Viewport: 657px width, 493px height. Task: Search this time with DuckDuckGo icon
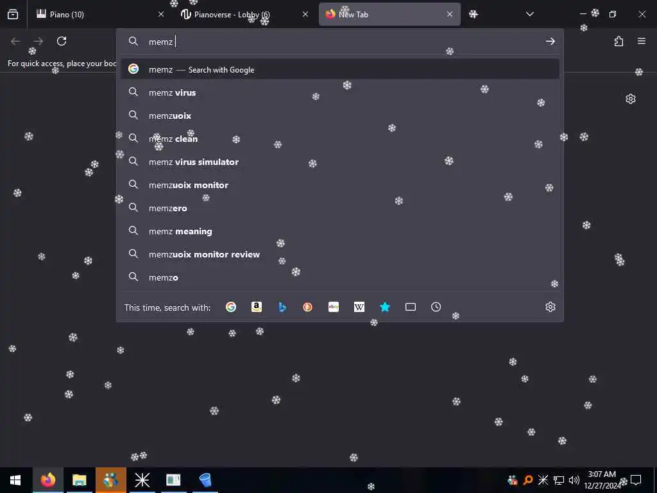308,307
